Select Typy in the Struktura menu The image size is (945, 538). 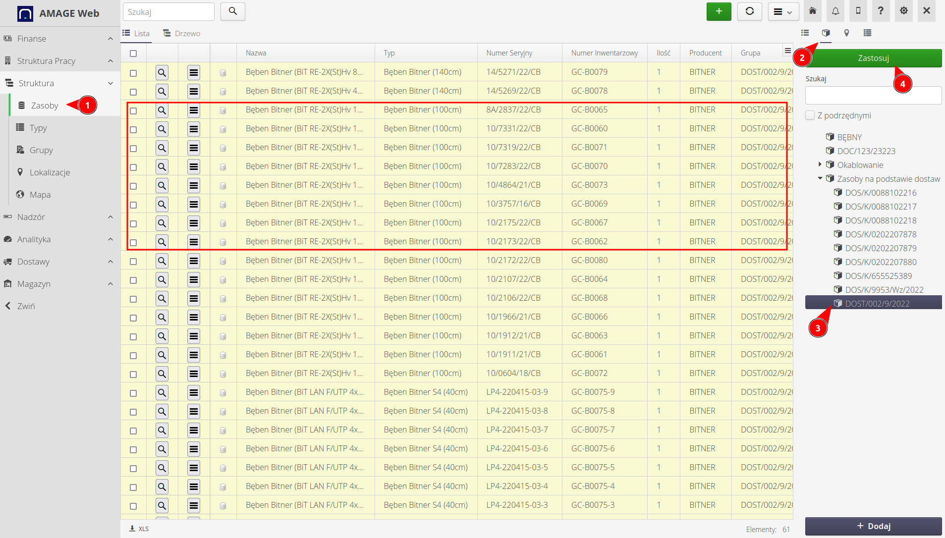38,128
